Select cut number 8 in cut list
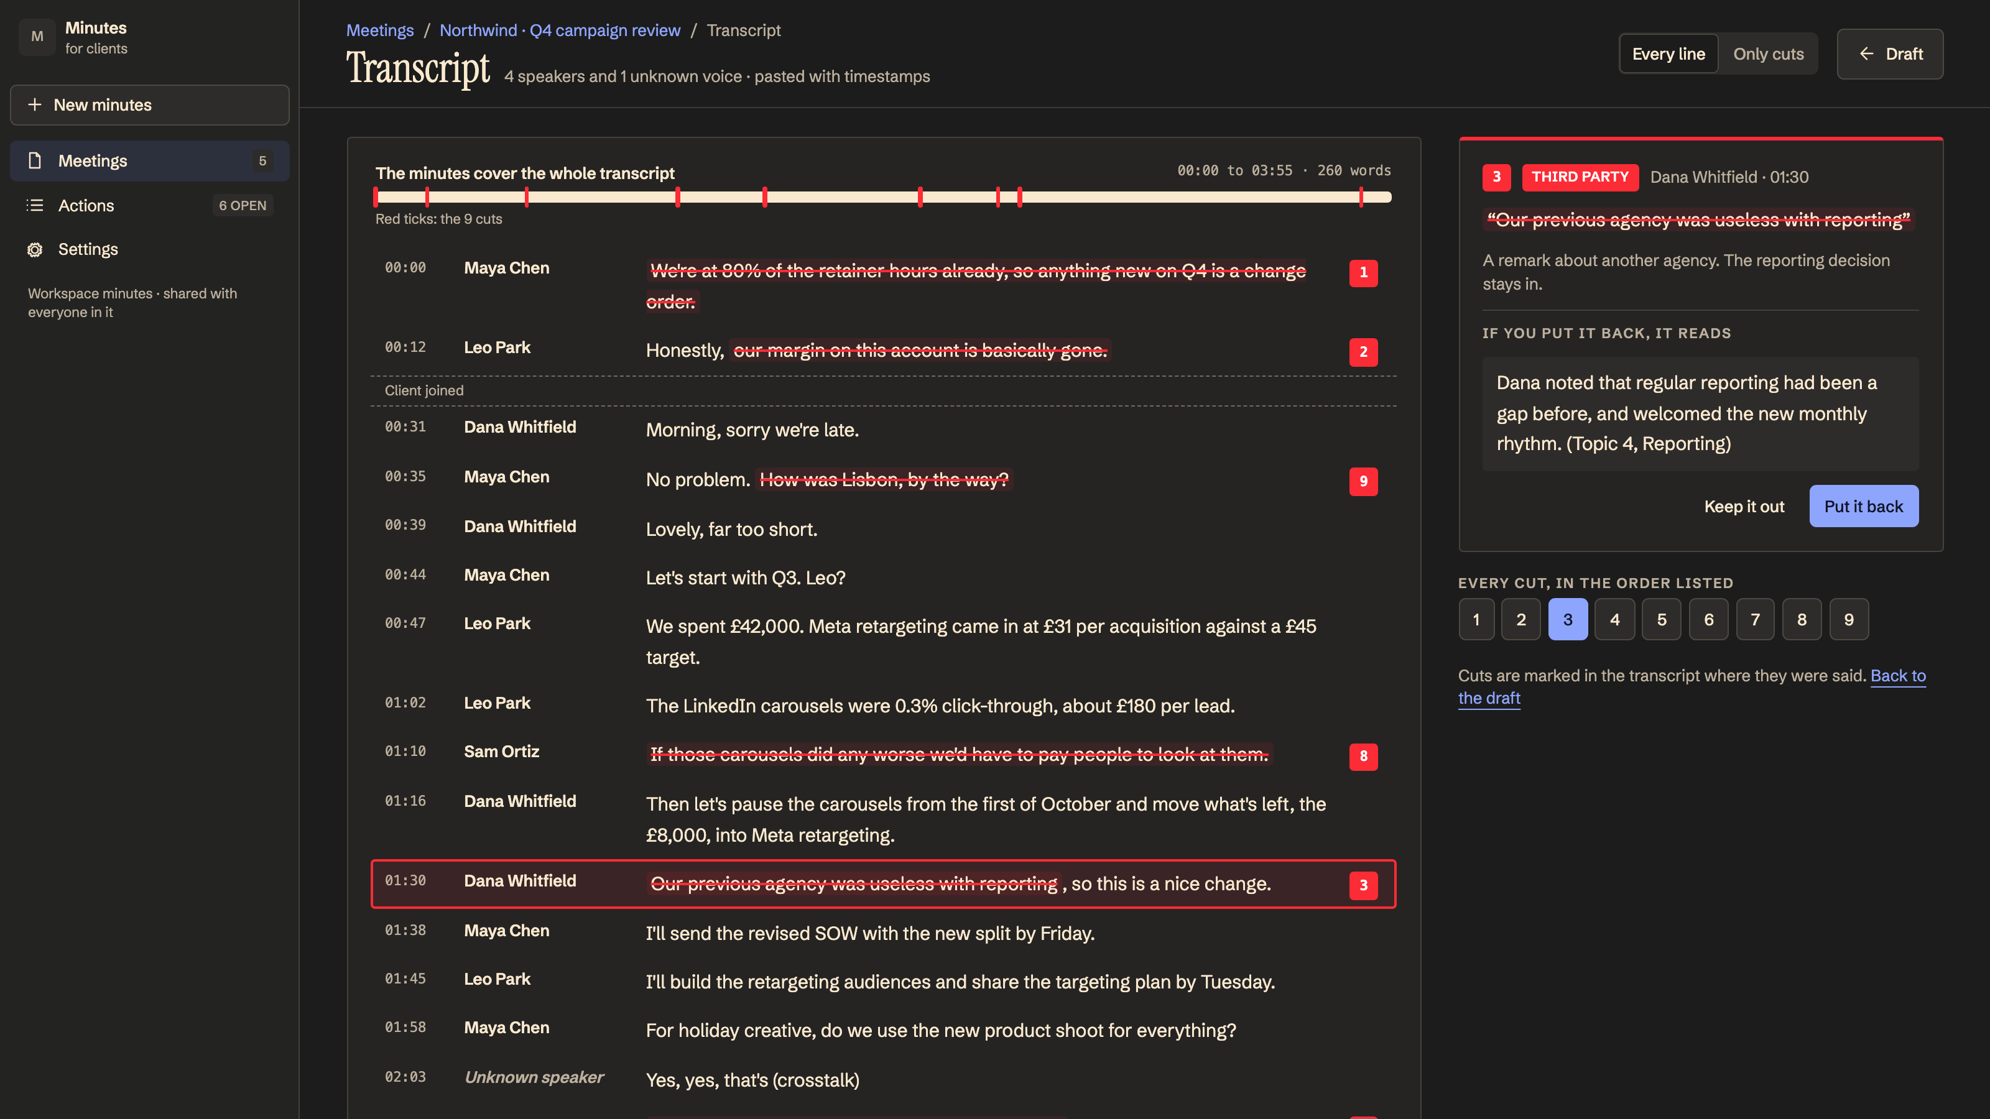This screenshot has height=1119, width=1990. (1802, 619)
